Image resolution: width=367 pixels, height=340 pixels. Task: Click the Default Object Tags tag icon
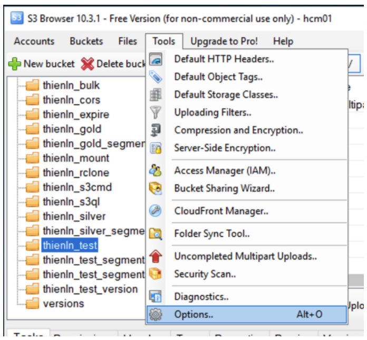156,77
